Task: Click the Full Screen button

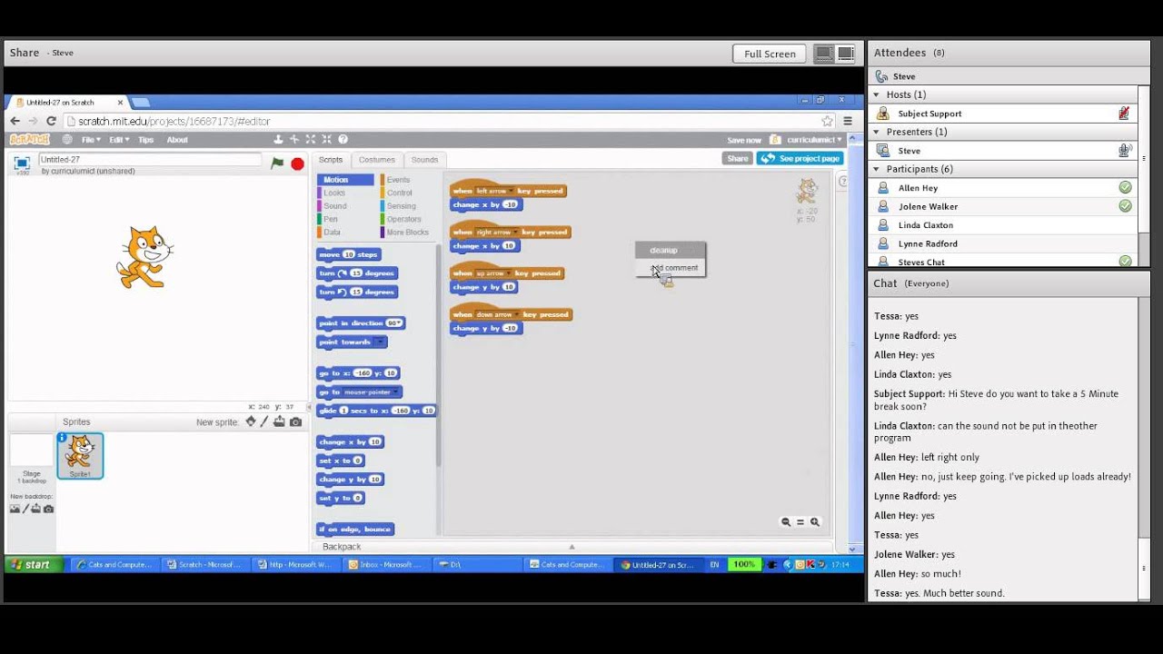Action: click(770, 54)
